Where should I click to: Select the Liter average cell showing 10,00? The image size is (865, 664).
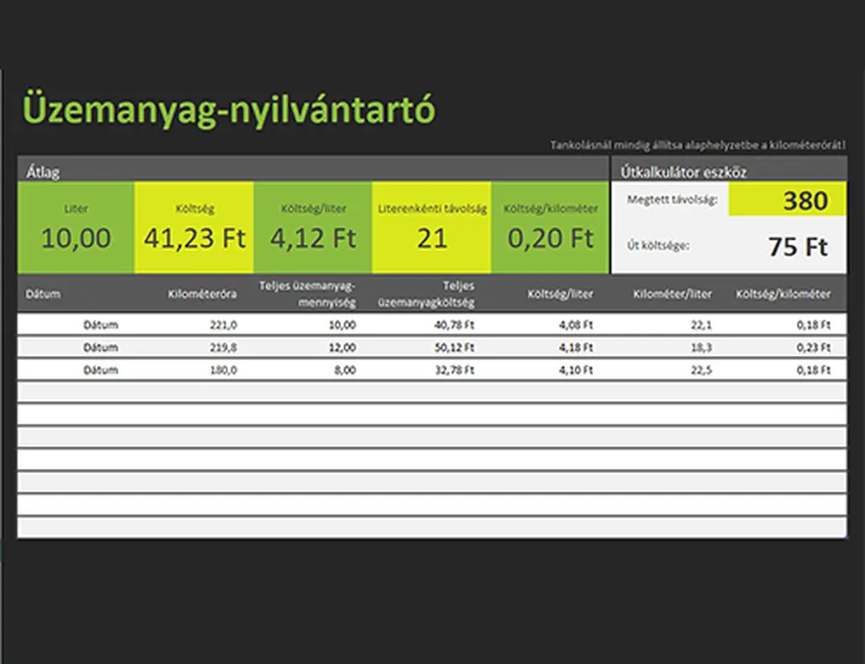point(76,237)
